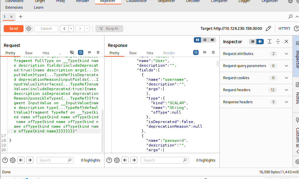
Task: Expand Request headers section
Action: [x=286, y=90]
